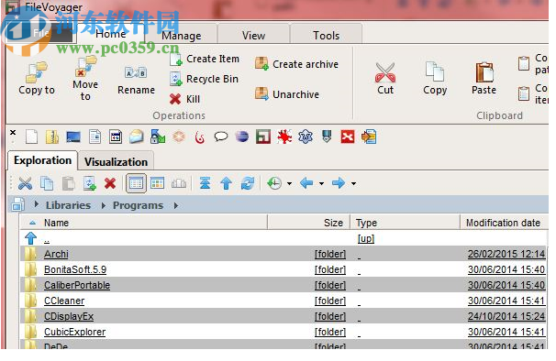Click the code window icon in favorites bar
The width and height of the screenshot is (556, 361).
(116, 137)
